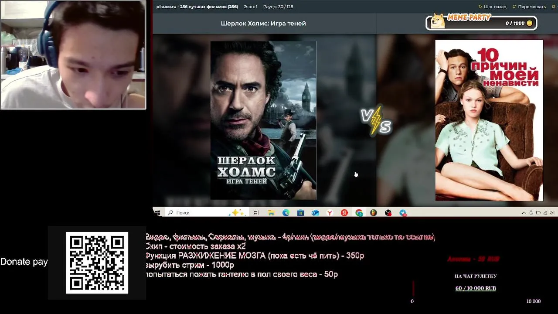Click the "Donate pay" label
The height and width of the screenshot is (314, 558).
point(24,262)
